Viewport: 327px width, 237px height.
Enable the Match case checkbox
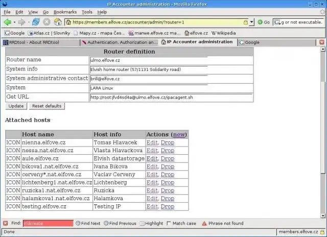(169, 223)
